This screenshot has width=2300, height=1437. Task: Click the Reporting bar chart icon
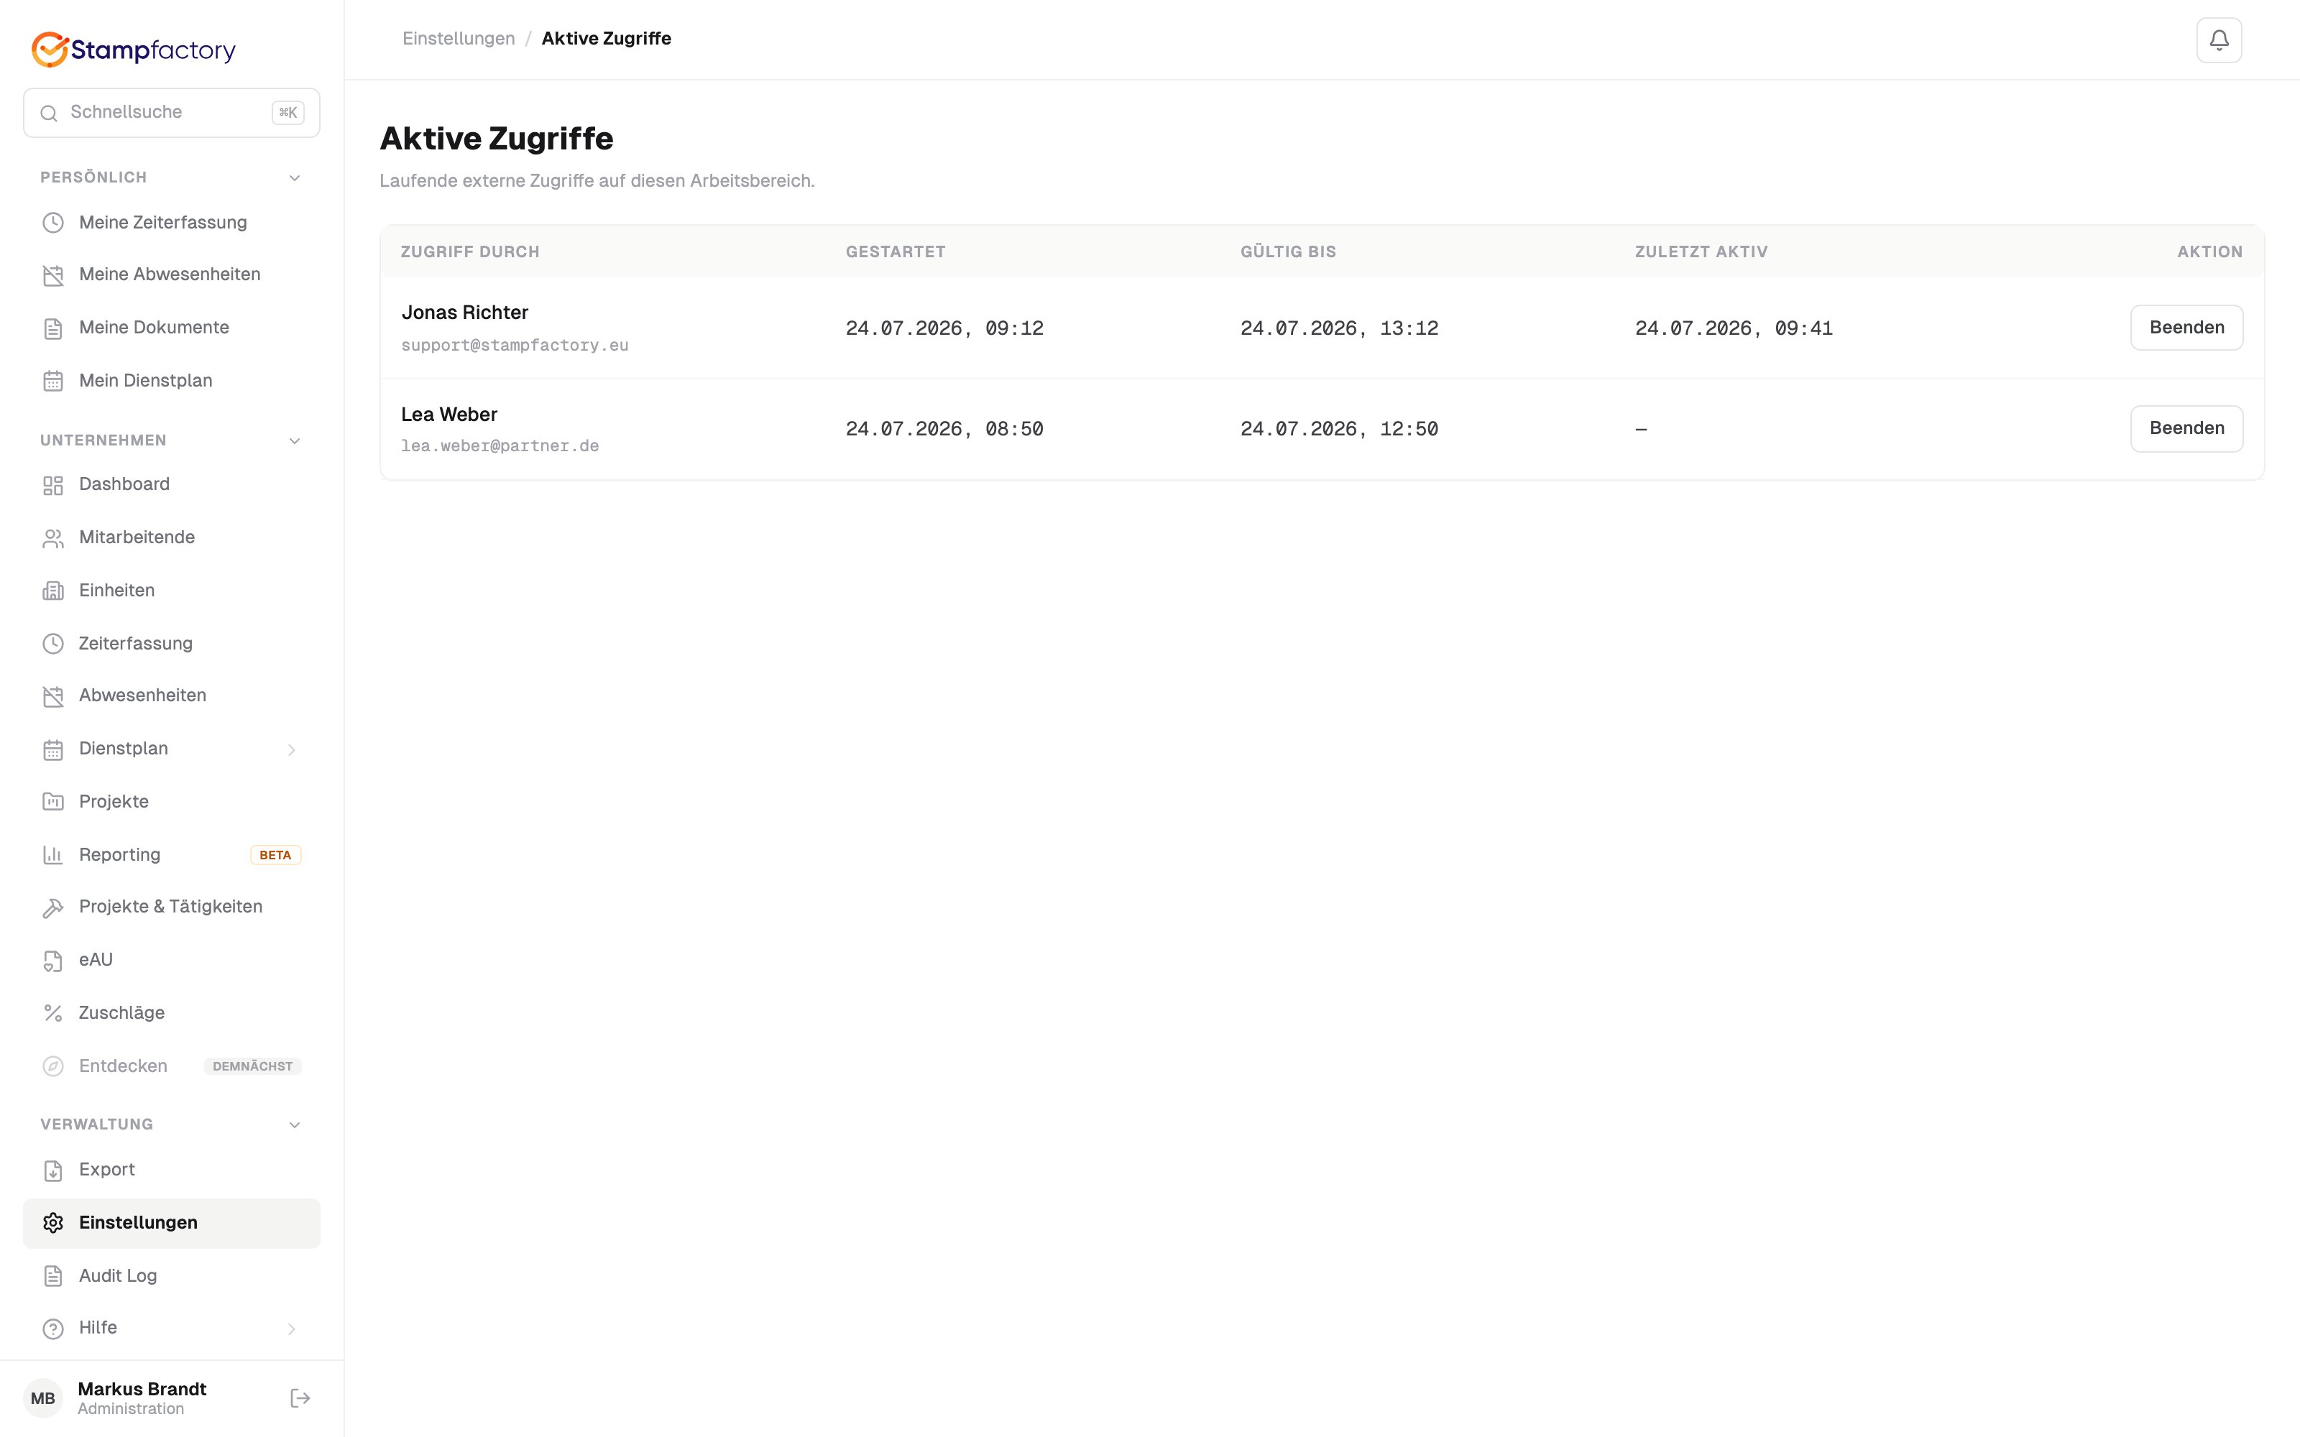click(x=53, y=854)
